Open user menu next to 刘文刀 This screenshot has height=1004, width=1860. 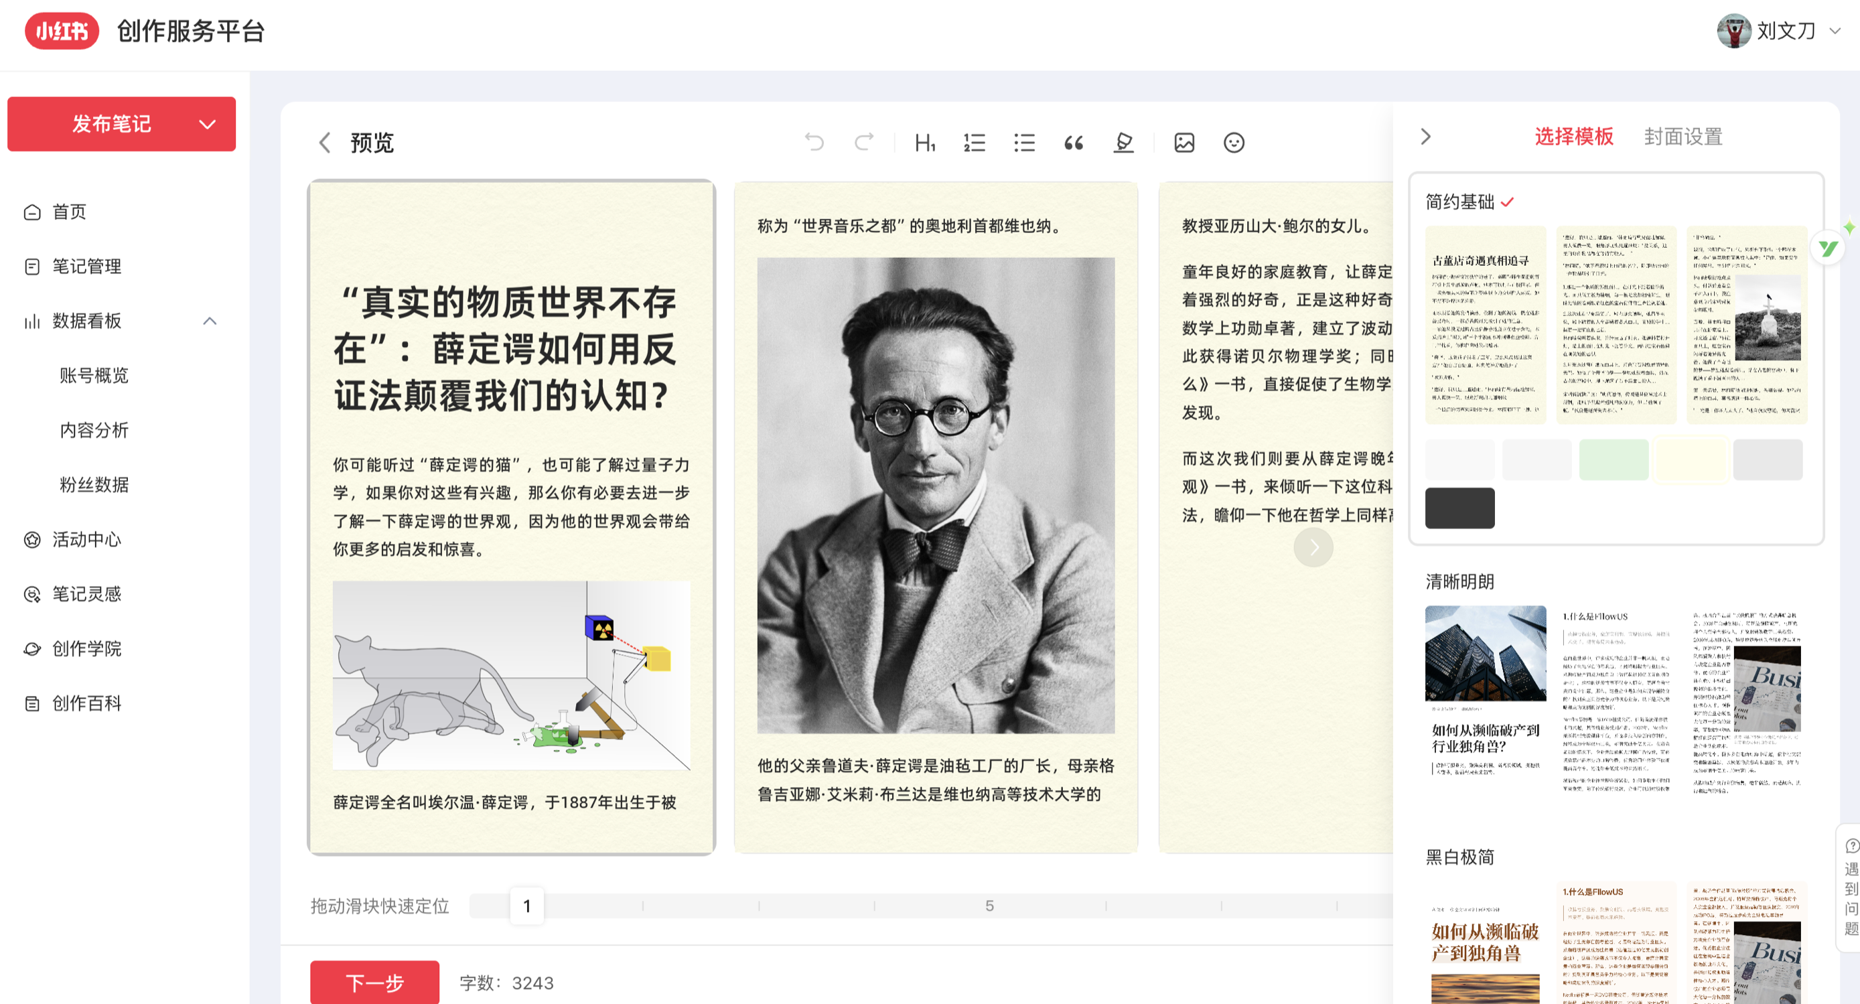1835,31
